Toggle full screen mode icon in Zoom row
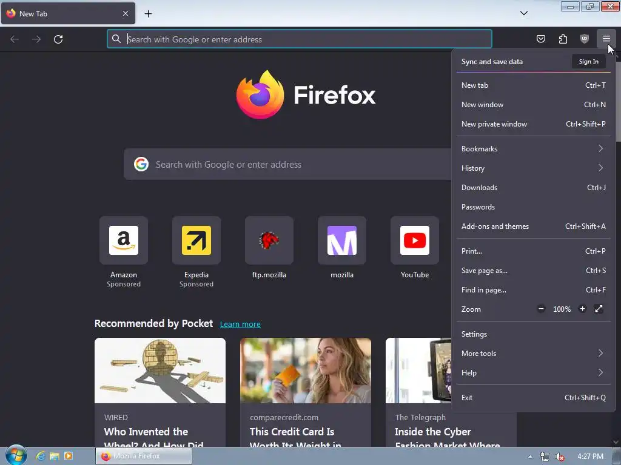This screenshot has height=465, width=621. click(599, 309)
